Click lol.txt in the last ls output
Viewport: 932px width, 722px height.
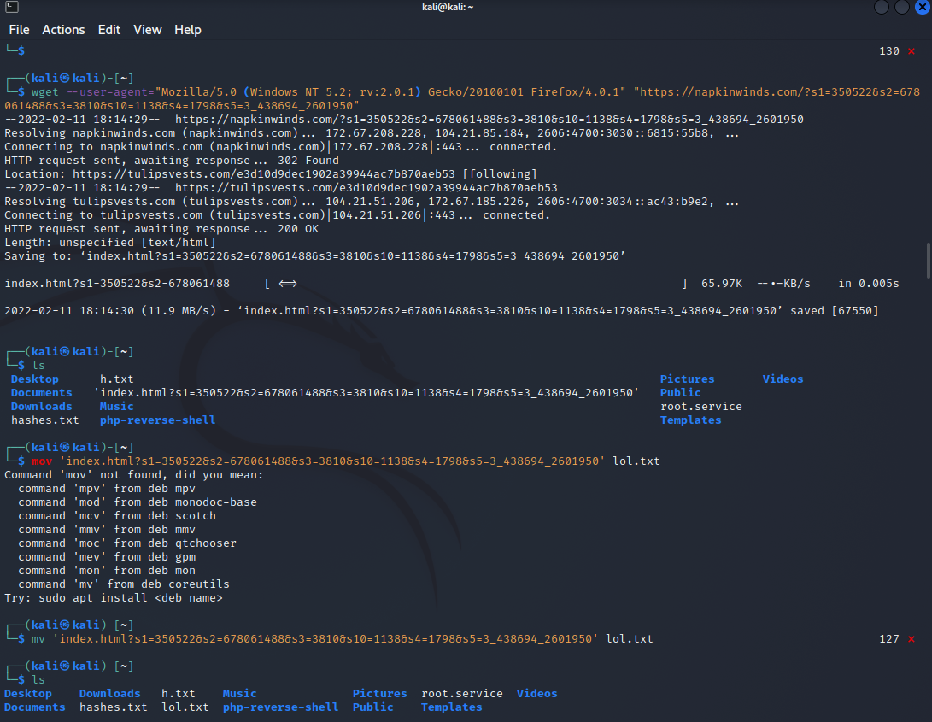[185, 707]
